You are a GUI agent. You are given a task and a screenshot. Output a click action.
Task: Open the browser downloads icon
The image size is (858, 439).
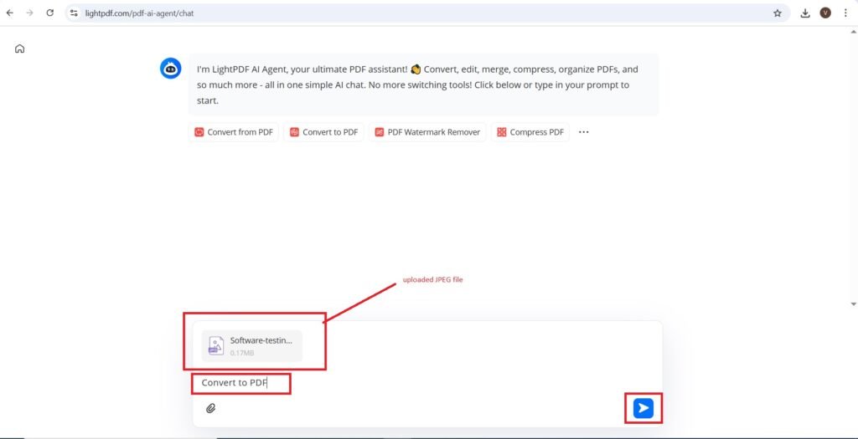pyautogui.click(x=805, y=13)
